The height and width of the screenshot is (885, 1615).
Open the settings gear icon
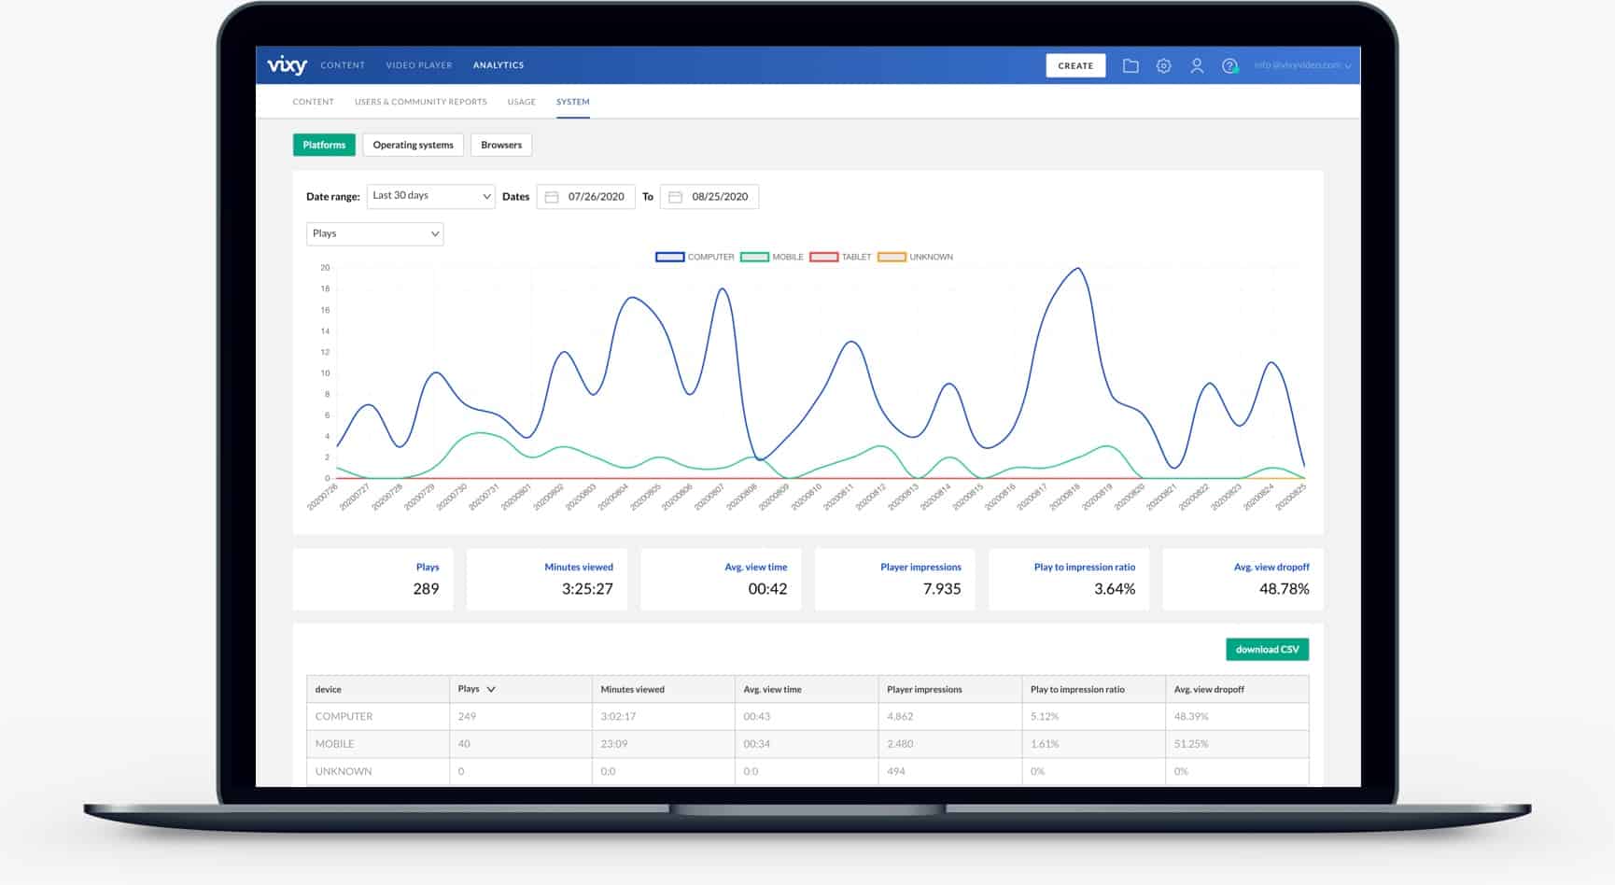(x=1163, y=65)
